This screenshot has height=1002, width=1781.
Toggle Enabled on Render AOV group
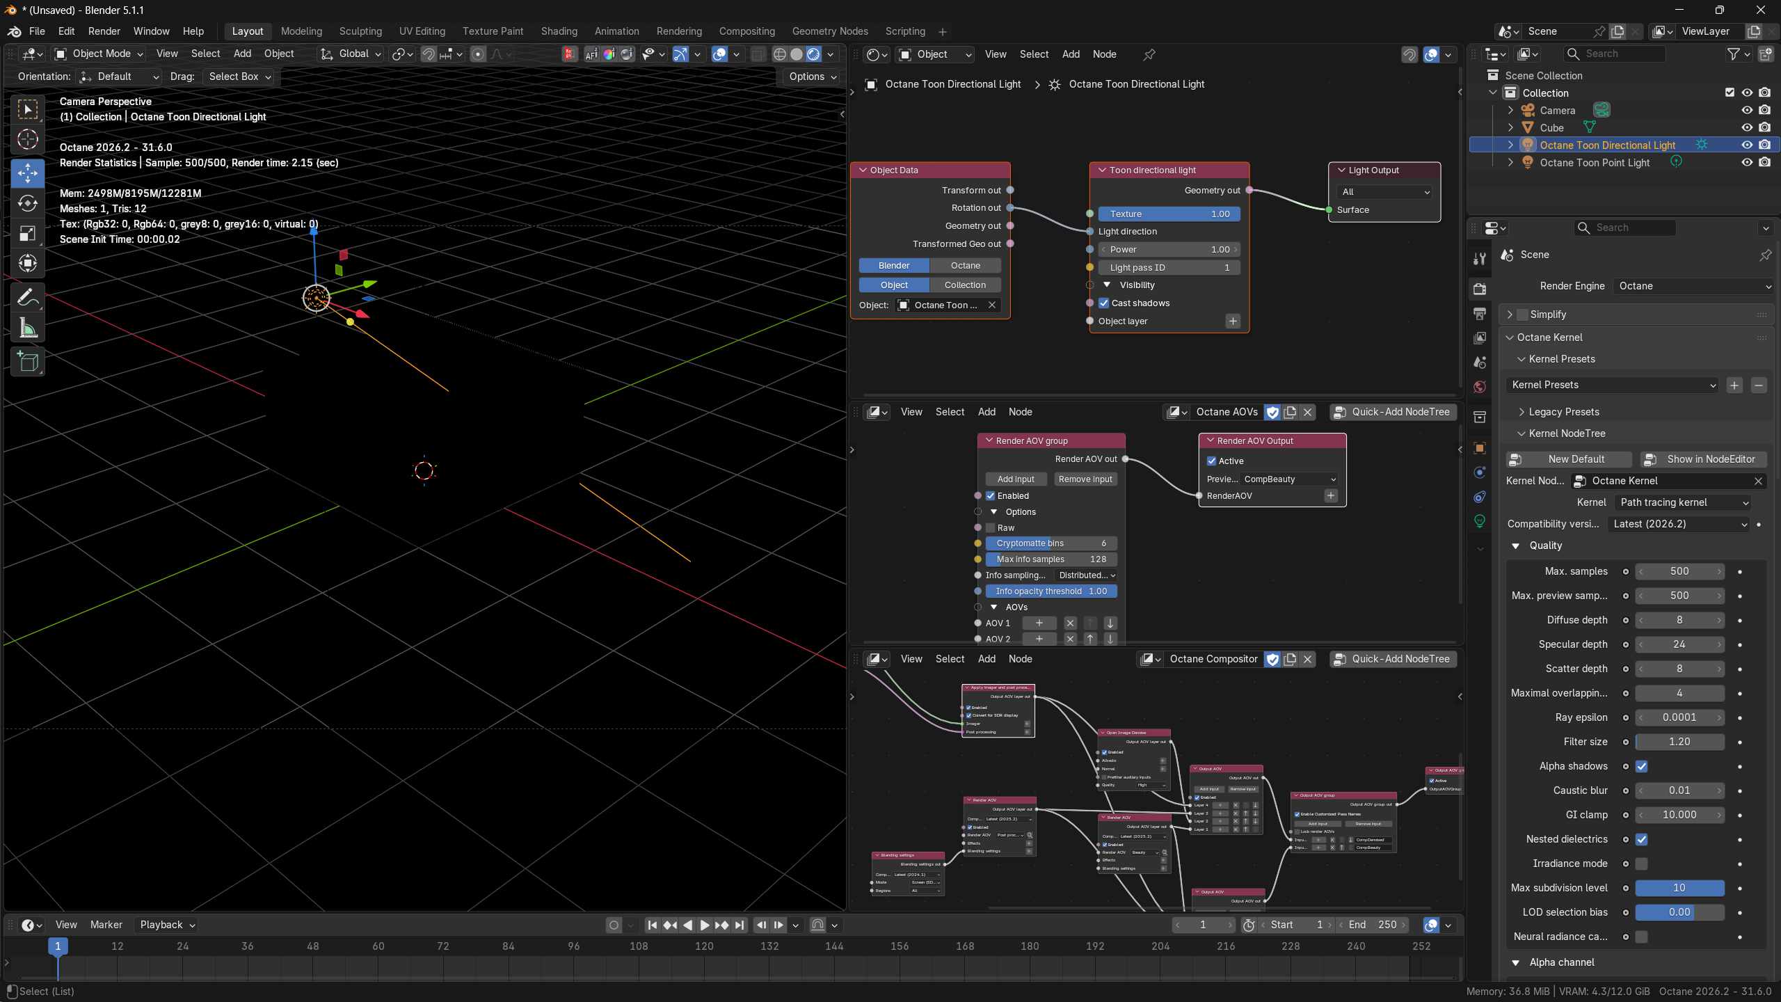(x=991, y=496)
